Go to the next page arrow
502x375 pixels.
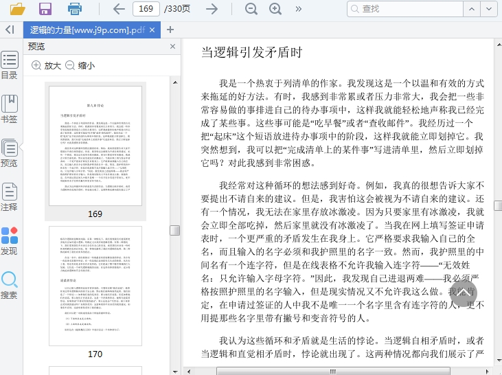[212, 9]
